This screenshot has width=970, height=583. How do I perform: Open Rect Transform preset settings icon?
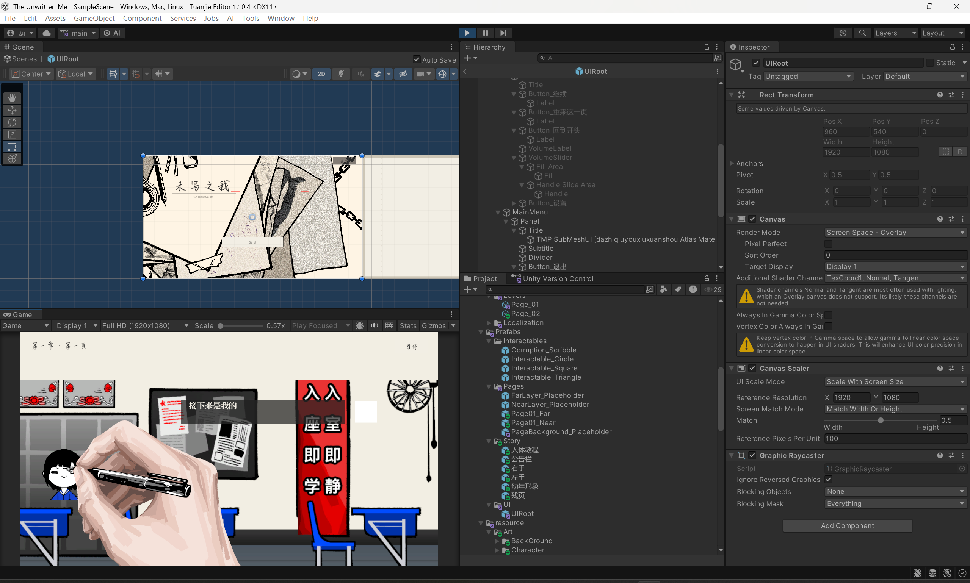point(951,95)
